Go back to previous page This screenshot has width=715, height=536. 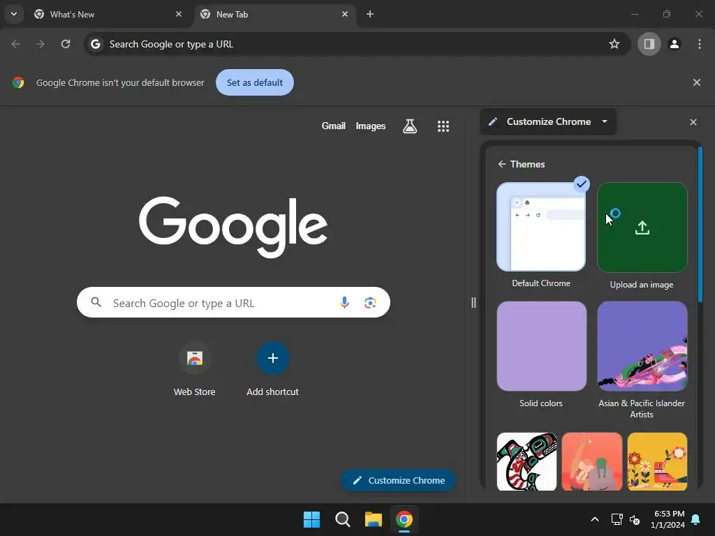point(15,44)
